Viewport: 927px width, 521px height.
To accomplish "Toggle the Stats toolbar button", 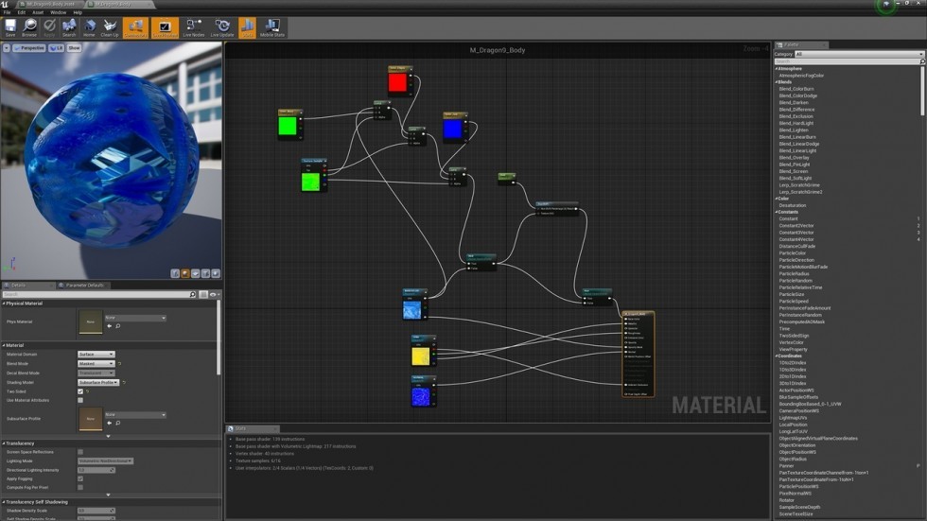I will pyautogui.click(x=247, y=27).
